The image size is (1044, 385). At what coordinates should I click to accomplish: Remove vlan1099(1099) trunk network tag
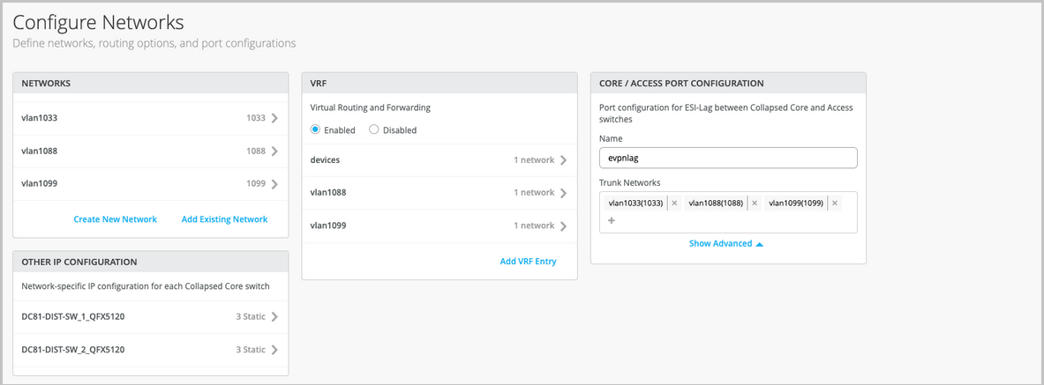click(835, 204)
